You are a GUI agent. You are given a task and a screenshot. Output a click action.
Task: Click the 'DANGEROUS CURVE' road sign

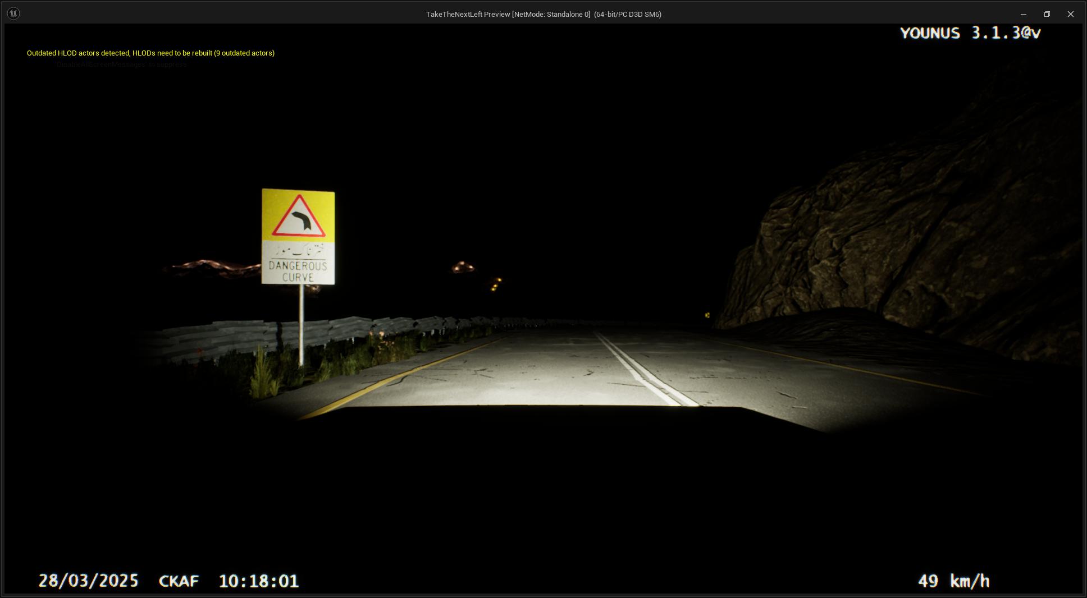(x=298, y=237)
